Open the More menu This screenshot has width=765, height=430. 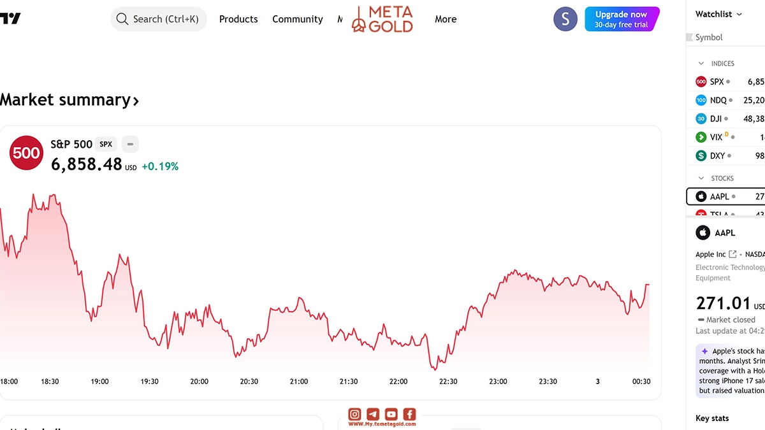pyautogui.click(x=446, y=19)
